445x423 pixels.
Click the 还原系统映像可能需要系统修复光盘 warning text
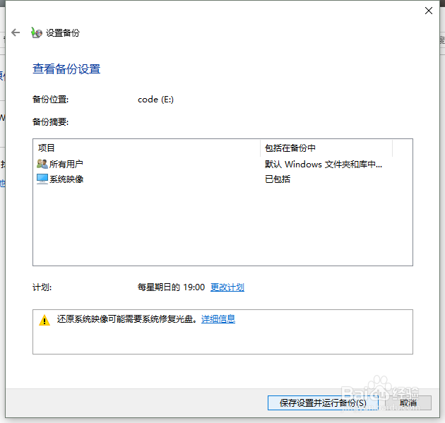click(127, 319)
